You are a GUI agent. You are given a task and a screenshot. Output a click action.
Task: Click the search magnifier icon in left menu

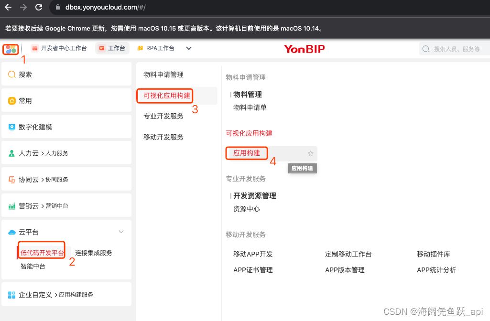12,75
